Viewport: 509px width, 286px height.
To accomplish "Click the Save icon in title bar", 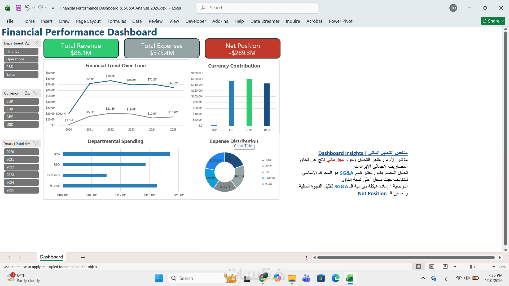I will (x=18, y=8).
